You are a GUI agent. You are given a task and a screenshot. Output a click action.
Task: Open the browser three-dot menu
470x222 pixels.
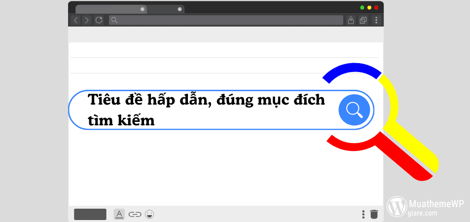(376, 20)
